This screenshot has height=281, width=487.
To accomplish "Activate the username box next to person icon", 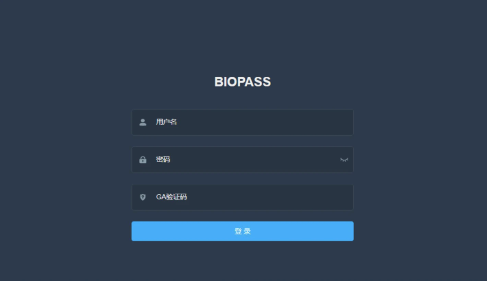I will coord(242,122).
